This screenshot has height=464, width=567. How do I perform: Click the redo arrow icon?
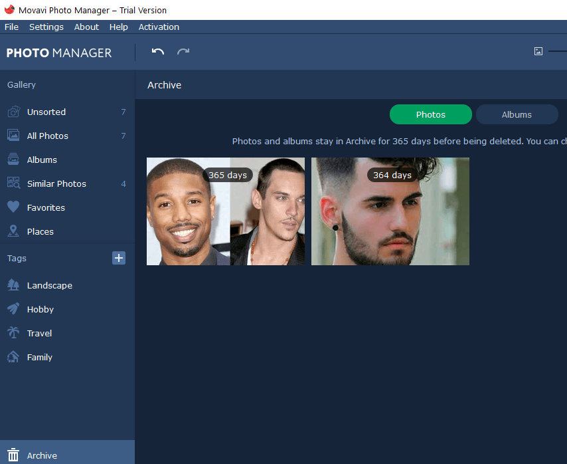(x=183, y=52)
